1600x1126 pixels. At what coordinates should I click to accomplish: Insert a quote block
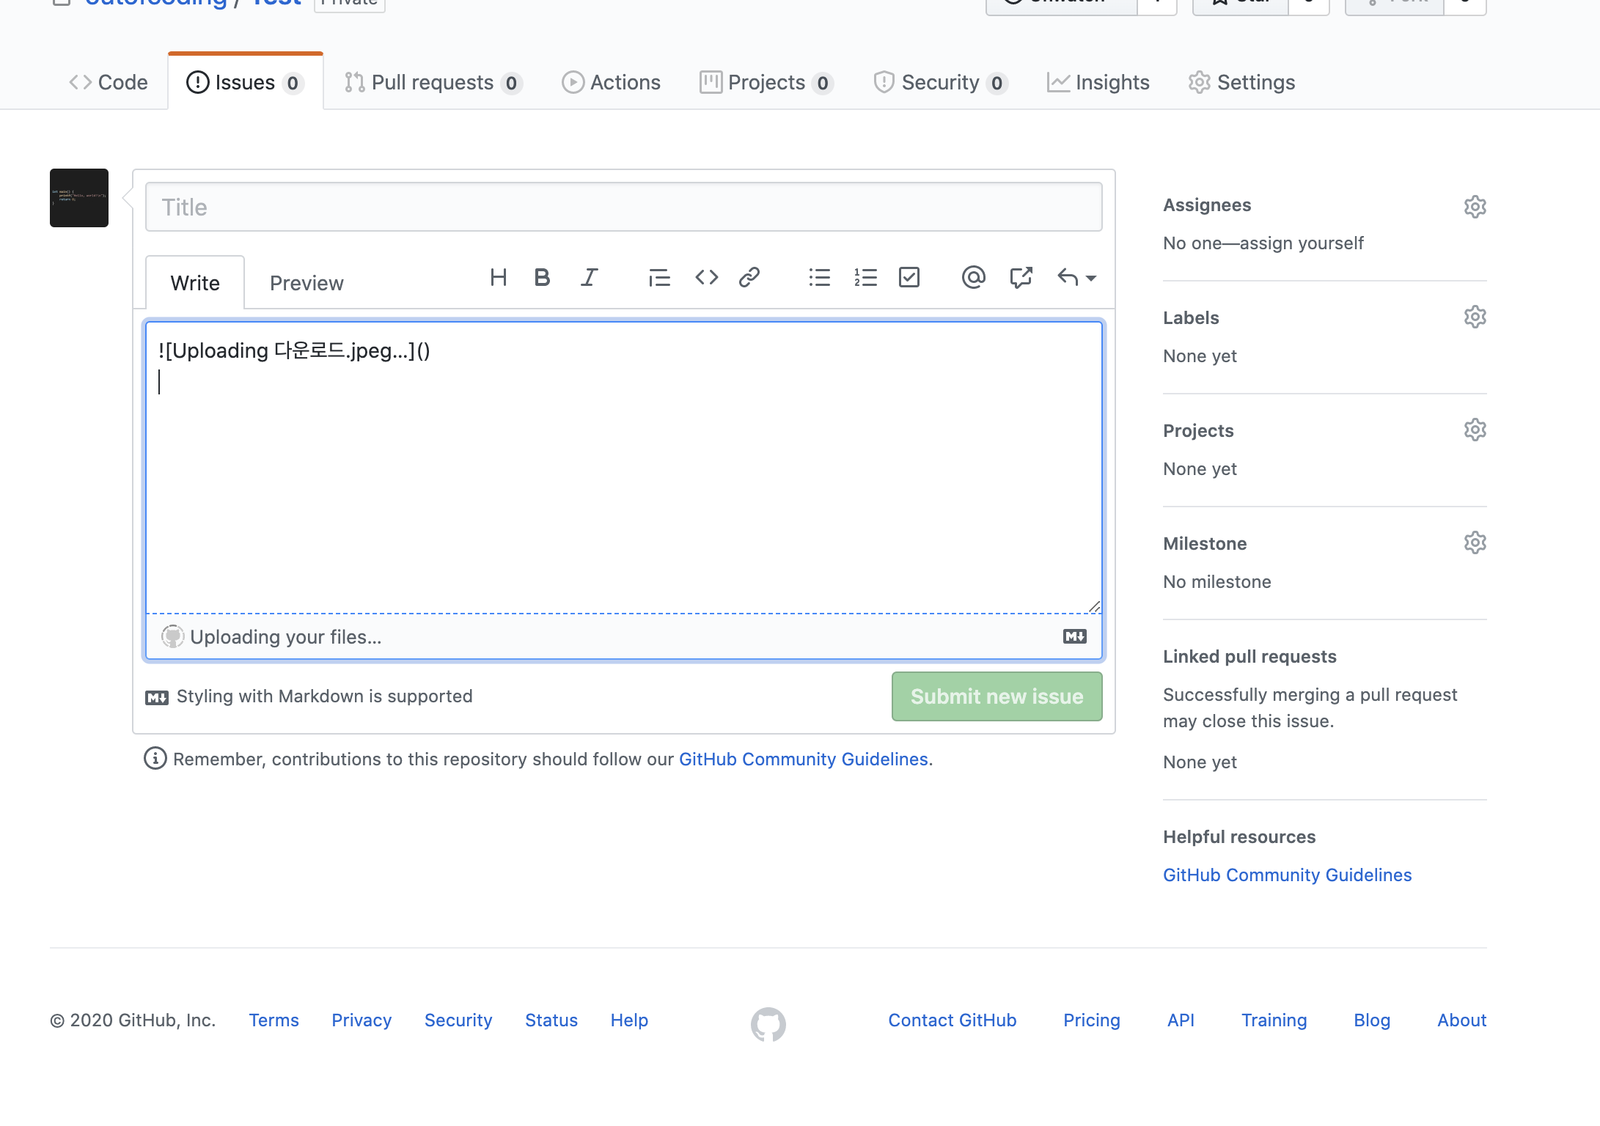(659, 278)
